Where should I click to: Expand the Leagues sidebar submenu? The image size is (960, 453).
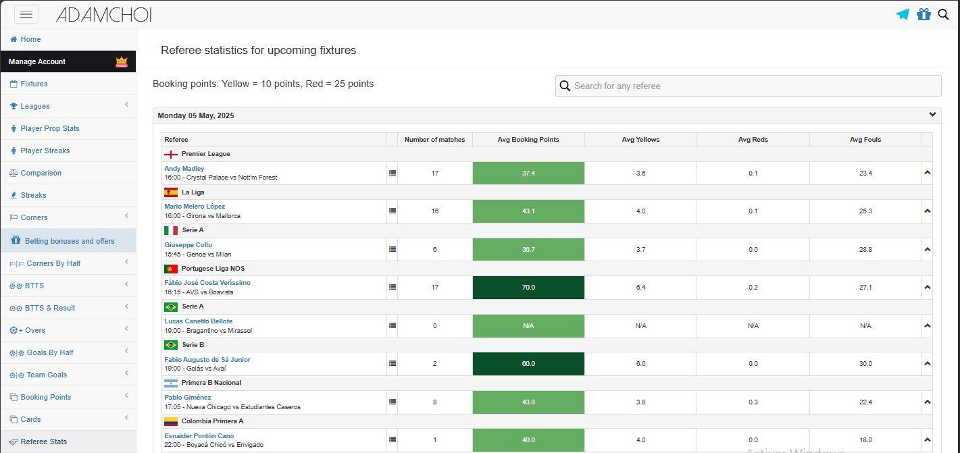(x=126, y=105)
